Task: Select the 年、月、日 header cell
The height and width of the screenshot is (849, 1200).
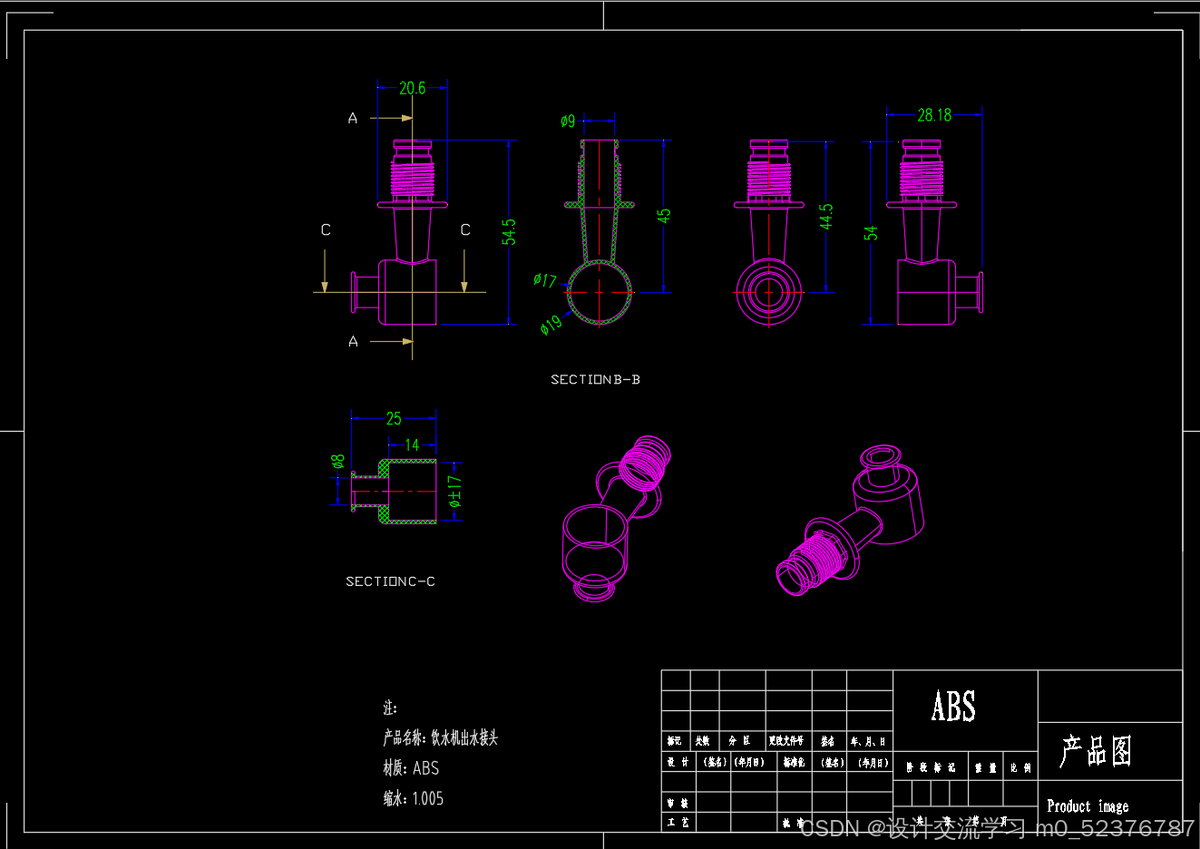Action: pos(868,741)
